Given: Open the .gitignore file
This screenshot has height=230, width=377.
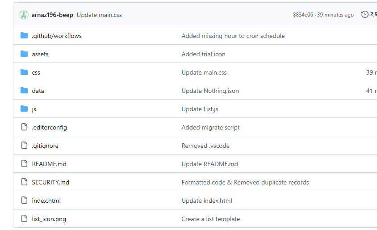Looking at the screenshot, I should click(x=45, y=146).
